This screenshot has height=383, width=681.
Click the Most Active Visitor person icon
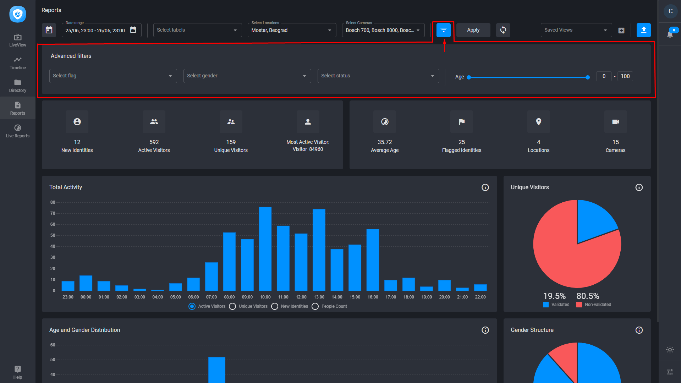[x=308, y=122]
